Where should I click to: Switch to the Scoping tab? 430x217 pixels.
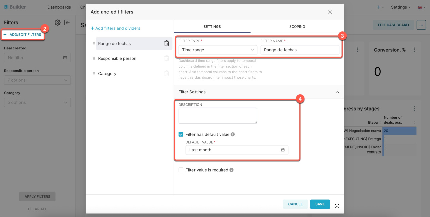coord(297,27)
